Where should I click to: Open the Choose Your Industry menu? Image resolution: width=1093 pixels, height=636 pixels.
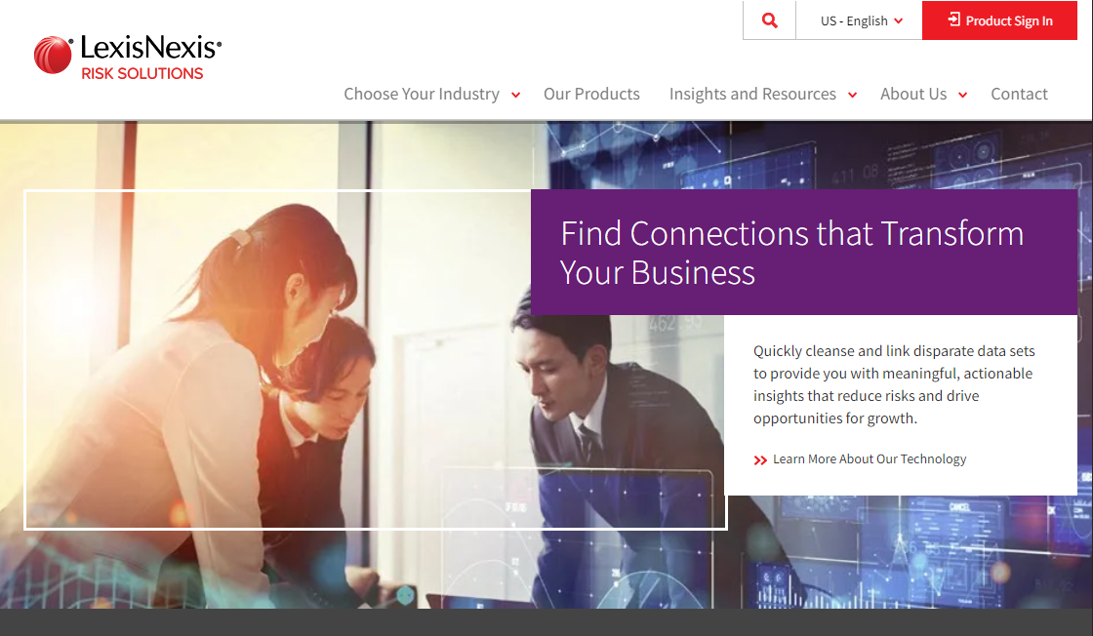click(x=422, y=94)
